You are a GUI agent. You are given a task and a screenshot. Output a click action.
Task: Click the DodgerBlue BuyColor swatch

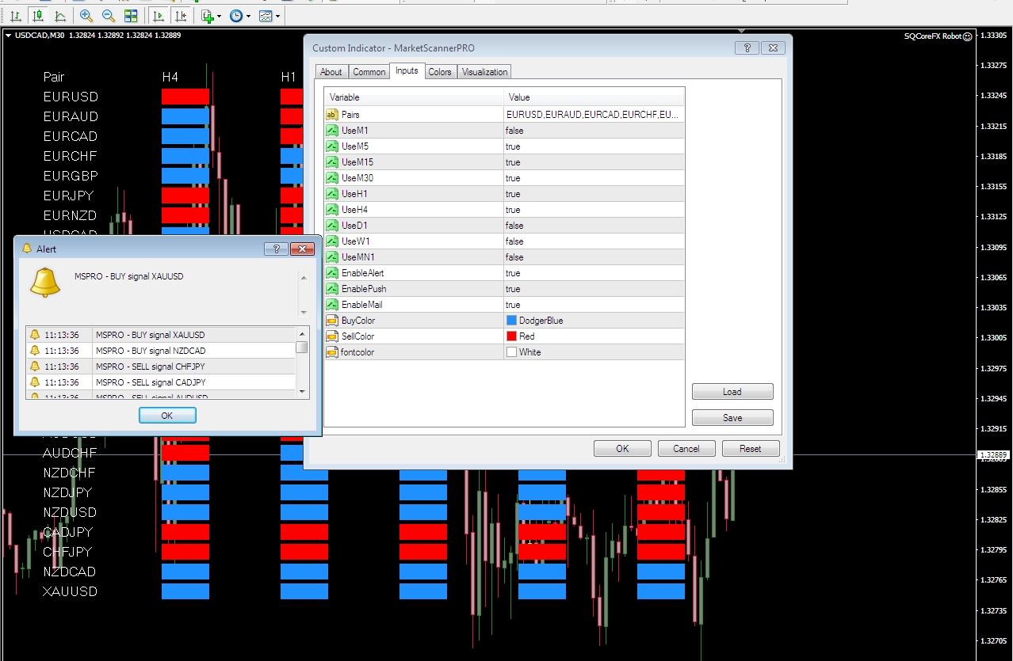coord(511,321)
